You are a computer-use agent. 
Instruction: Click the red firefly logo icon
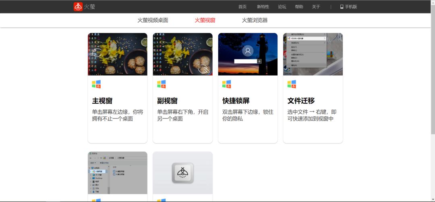(x=78, y=7)
